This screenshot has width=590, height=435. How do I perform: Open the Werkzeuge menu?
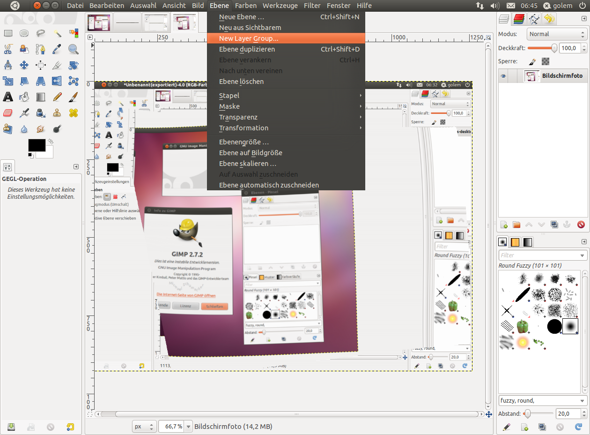281,5
